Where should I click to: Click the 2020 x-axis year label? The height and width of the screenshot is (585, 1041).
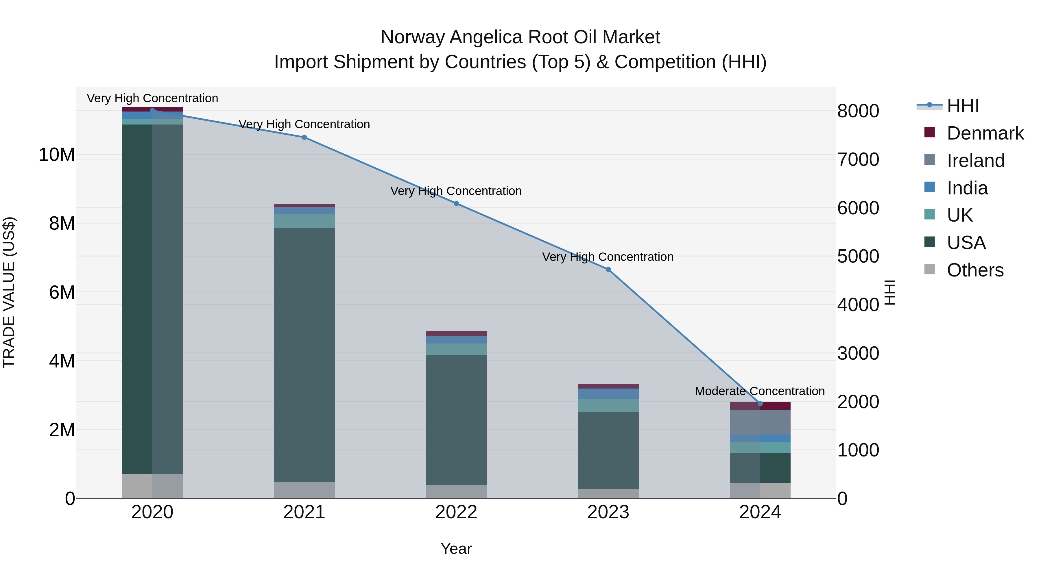point(152,512)
